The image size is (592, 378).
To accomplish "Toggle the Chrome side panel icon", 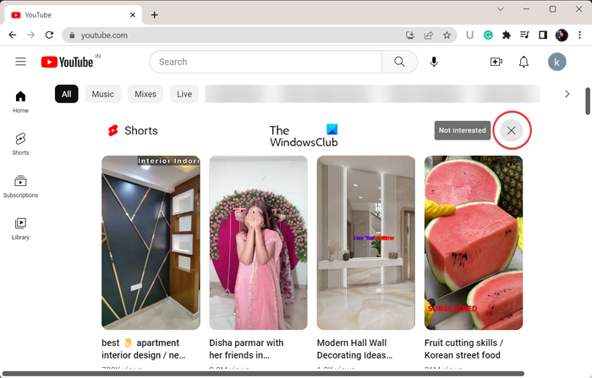I will 543,36.
